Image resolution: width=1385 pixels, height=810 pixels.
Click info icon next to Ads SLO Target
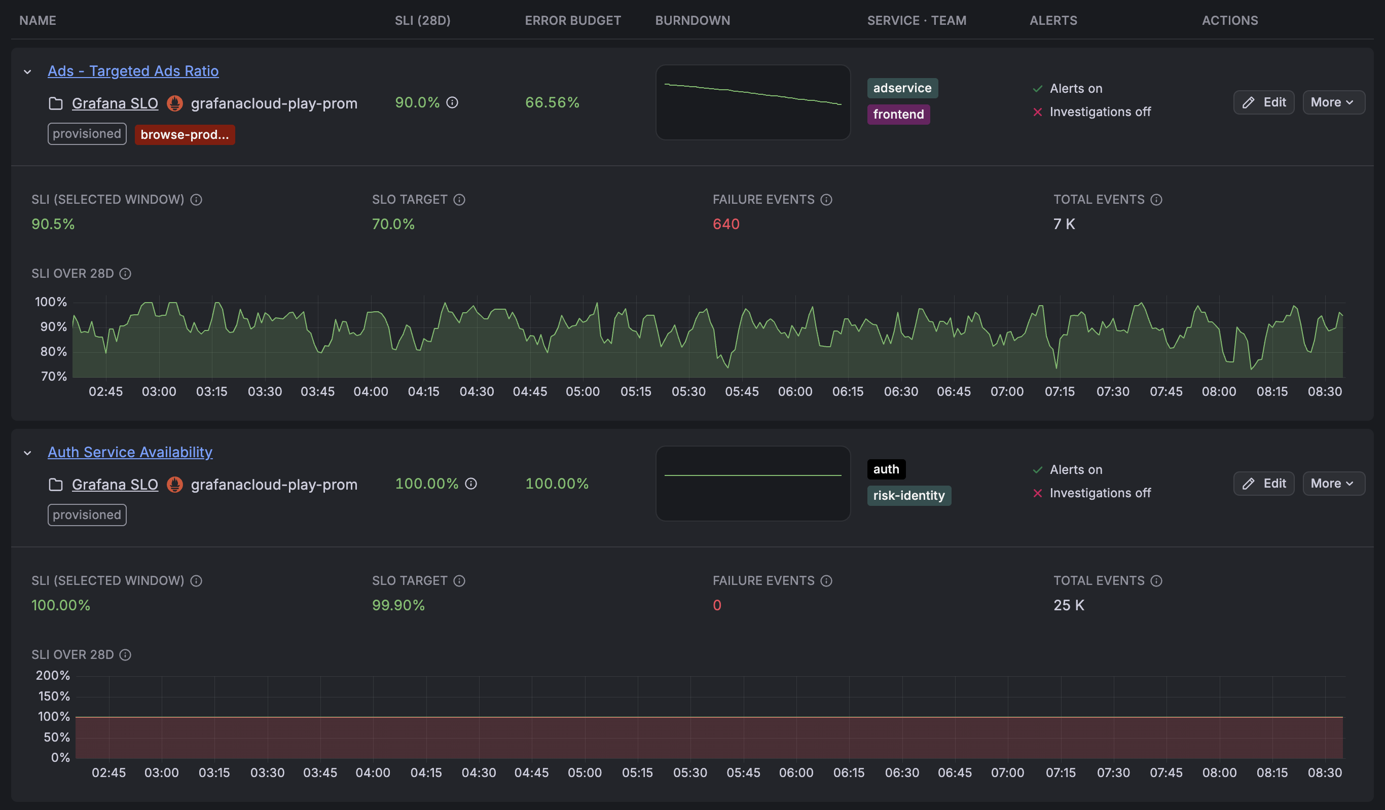459,200
